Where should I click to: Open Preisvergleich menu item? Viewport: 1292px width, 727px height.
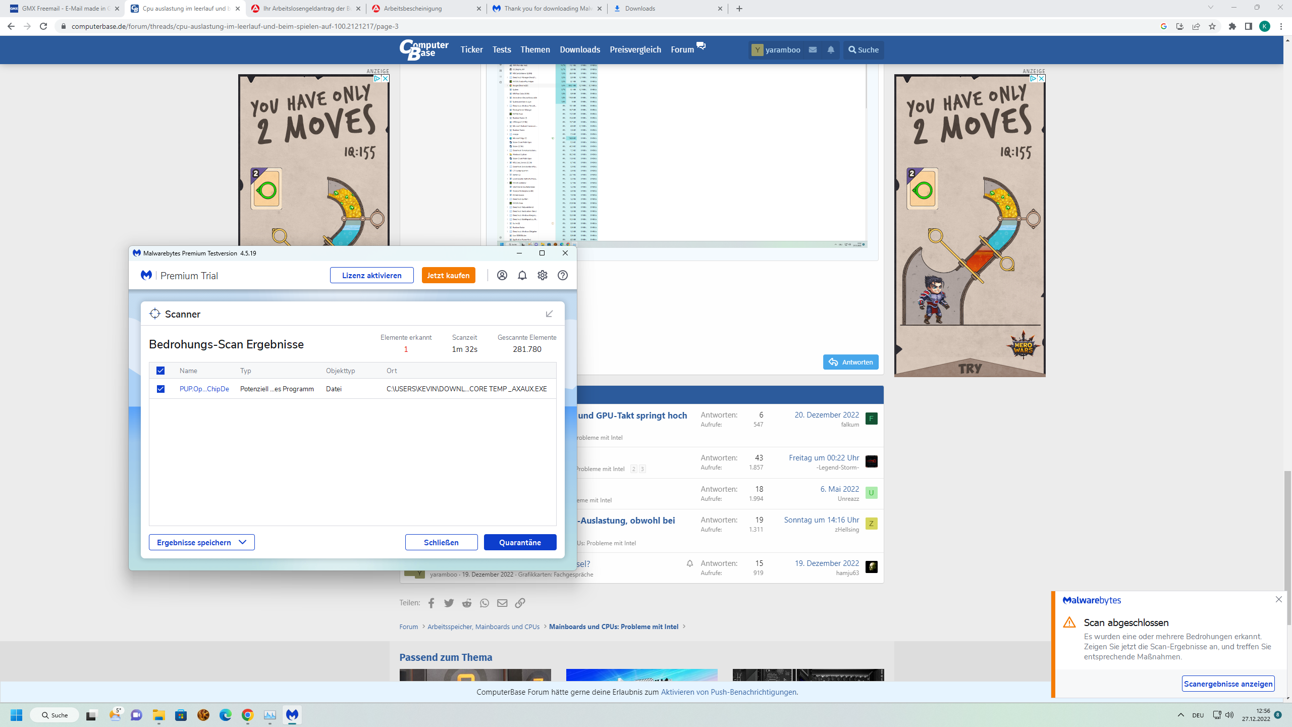[635, 49]
